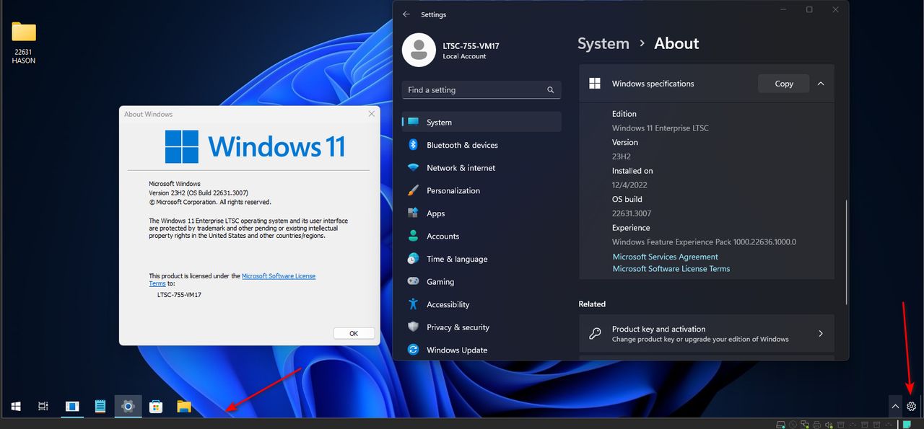Click the Windows specifications logo icon
The image size is (924, 429).
tap(595, 84)
